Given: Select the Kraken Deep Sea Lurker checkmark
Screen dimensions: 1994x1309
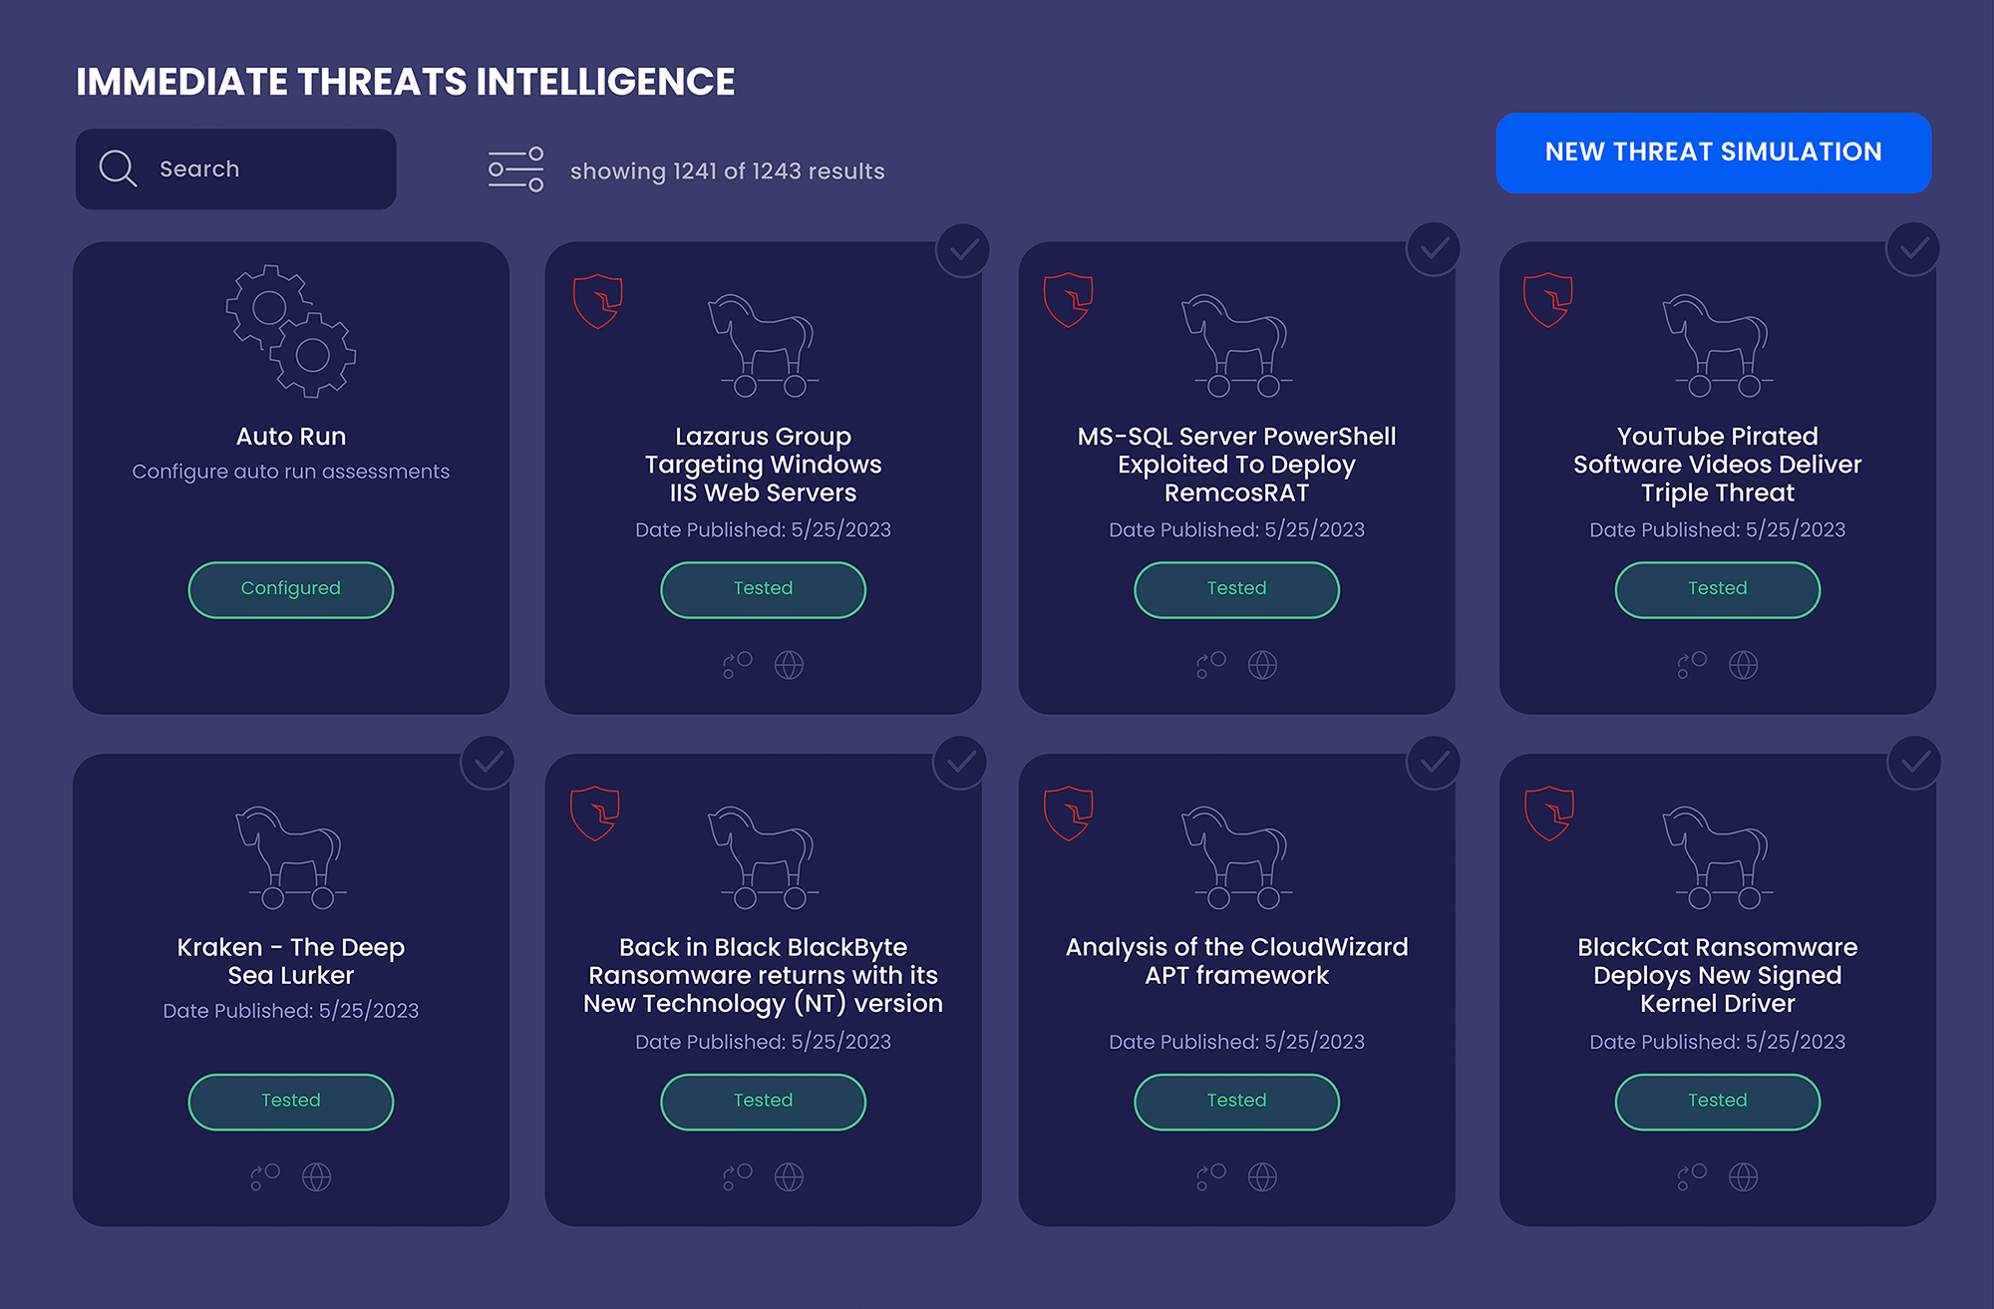Looking at the screenshot, I should tap(488, 763).
